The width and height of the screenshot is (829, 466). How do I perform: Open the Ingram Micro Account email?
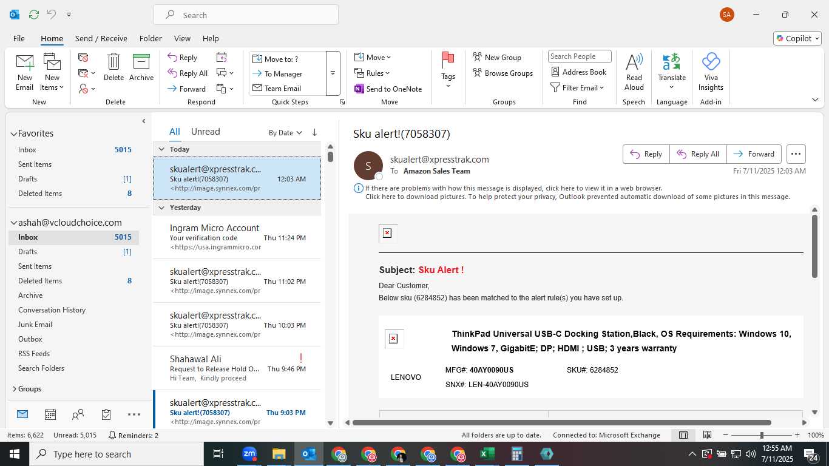click(x=237, y=237)
